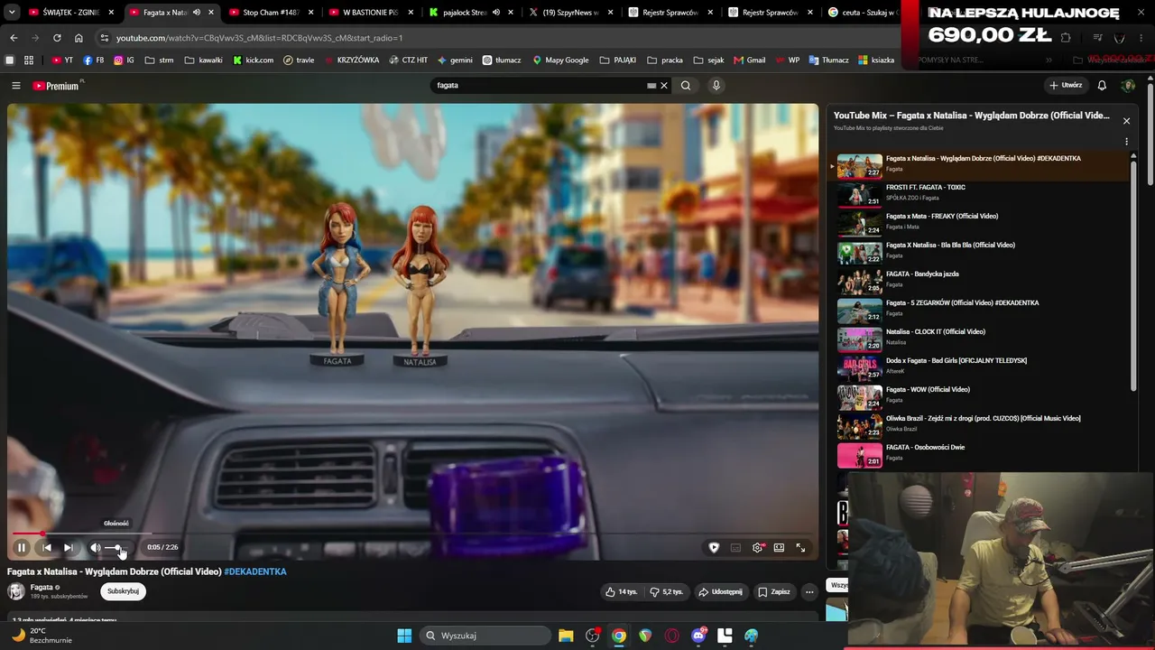The width and height of the screenshot is (1155, 650).
Task: Open the kick.com bookmark
Action: (254, 60)
